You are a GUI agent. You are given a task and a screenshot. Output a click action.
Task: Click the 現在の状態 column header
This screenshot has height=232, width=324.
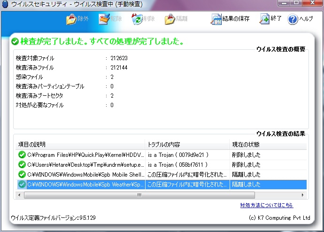click(268, 144)
